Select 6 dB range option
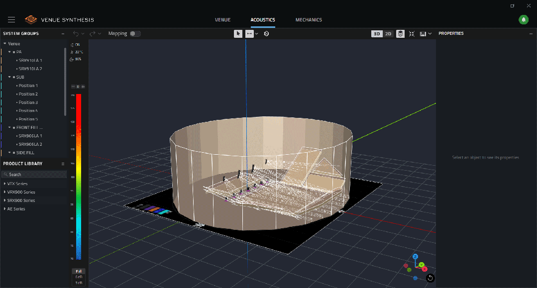Viewport: 537px width, 288px height. pos(79,277)
